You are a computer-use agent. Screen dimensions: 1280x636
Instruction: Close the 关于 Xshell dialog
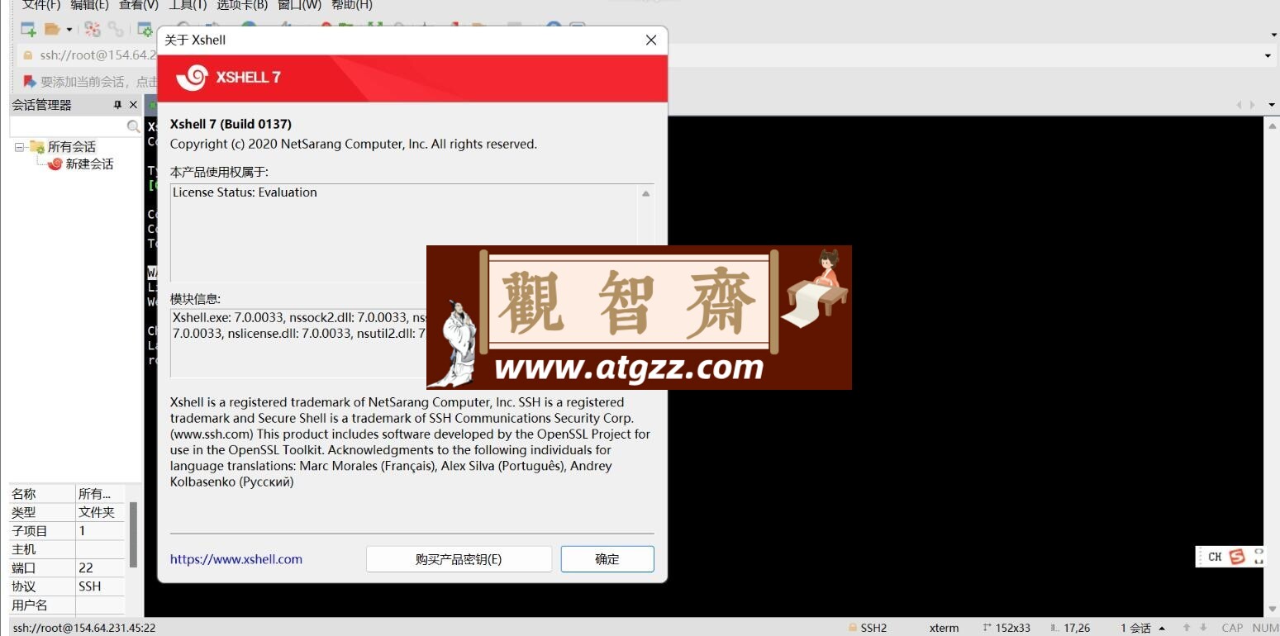pos(651,40)
